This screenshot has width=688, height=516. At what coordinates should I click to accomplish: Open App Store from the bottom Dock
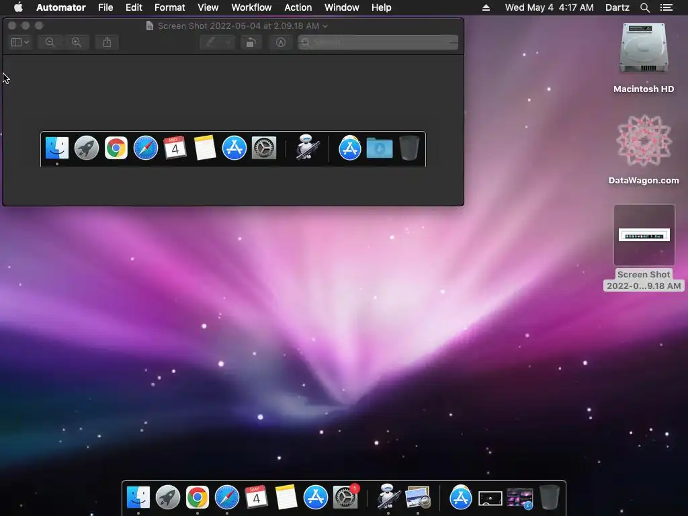click(316, 497)
